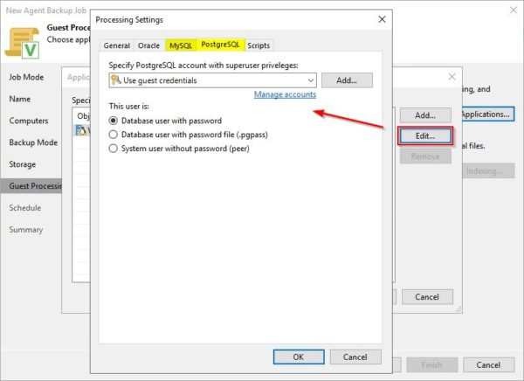Viewport: 524px width, 381px height.
Task: Open the PostgreSQL account credentials dropdown
Action: 212,80
